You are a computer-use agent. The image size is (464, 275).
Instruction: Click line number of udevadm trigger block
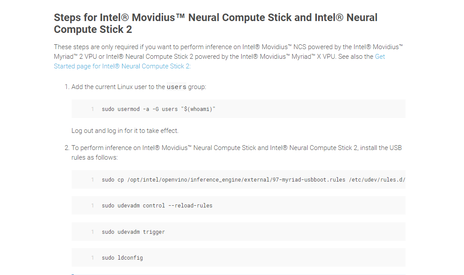point(93,232)
